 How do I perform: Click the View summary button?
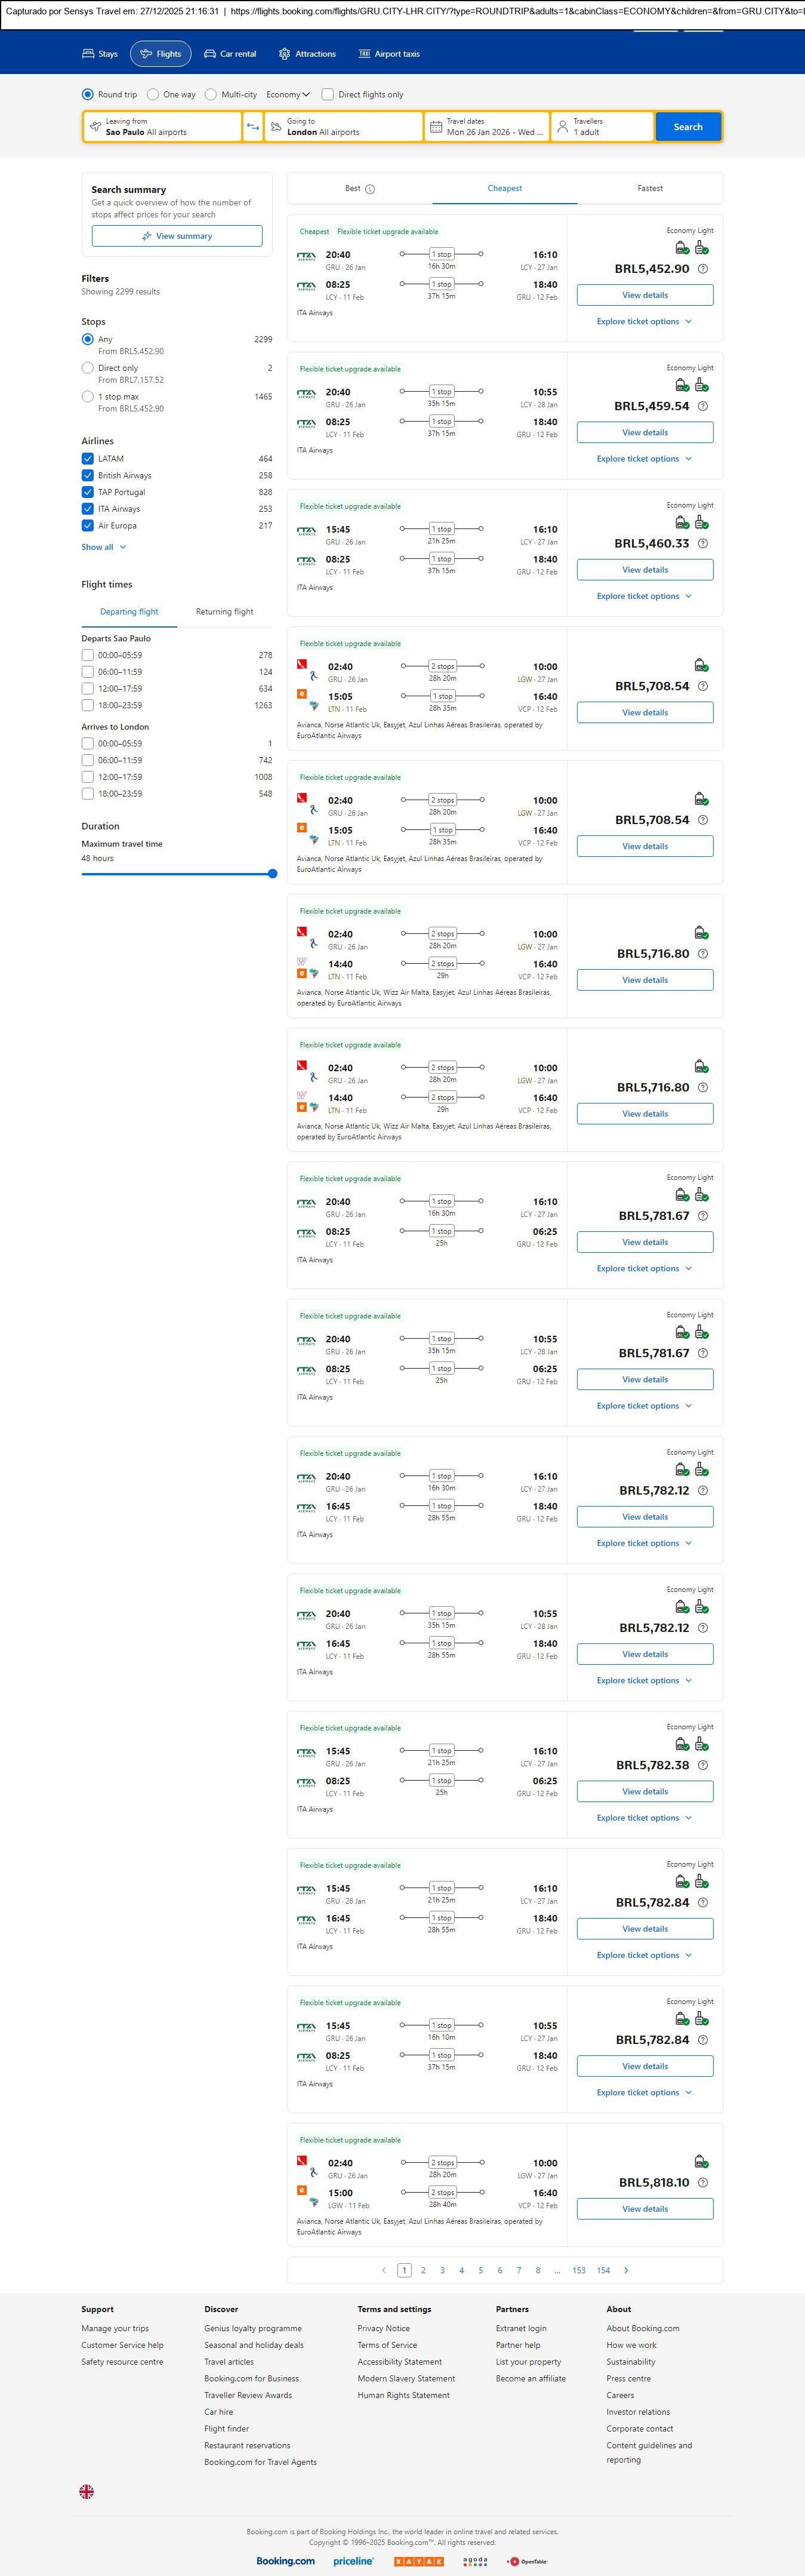177,236
